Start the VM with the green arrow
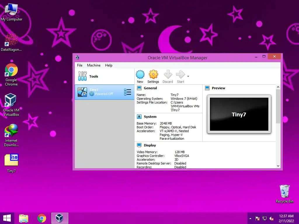This screenshot has width=299, height=224. (x=180, y=74)
